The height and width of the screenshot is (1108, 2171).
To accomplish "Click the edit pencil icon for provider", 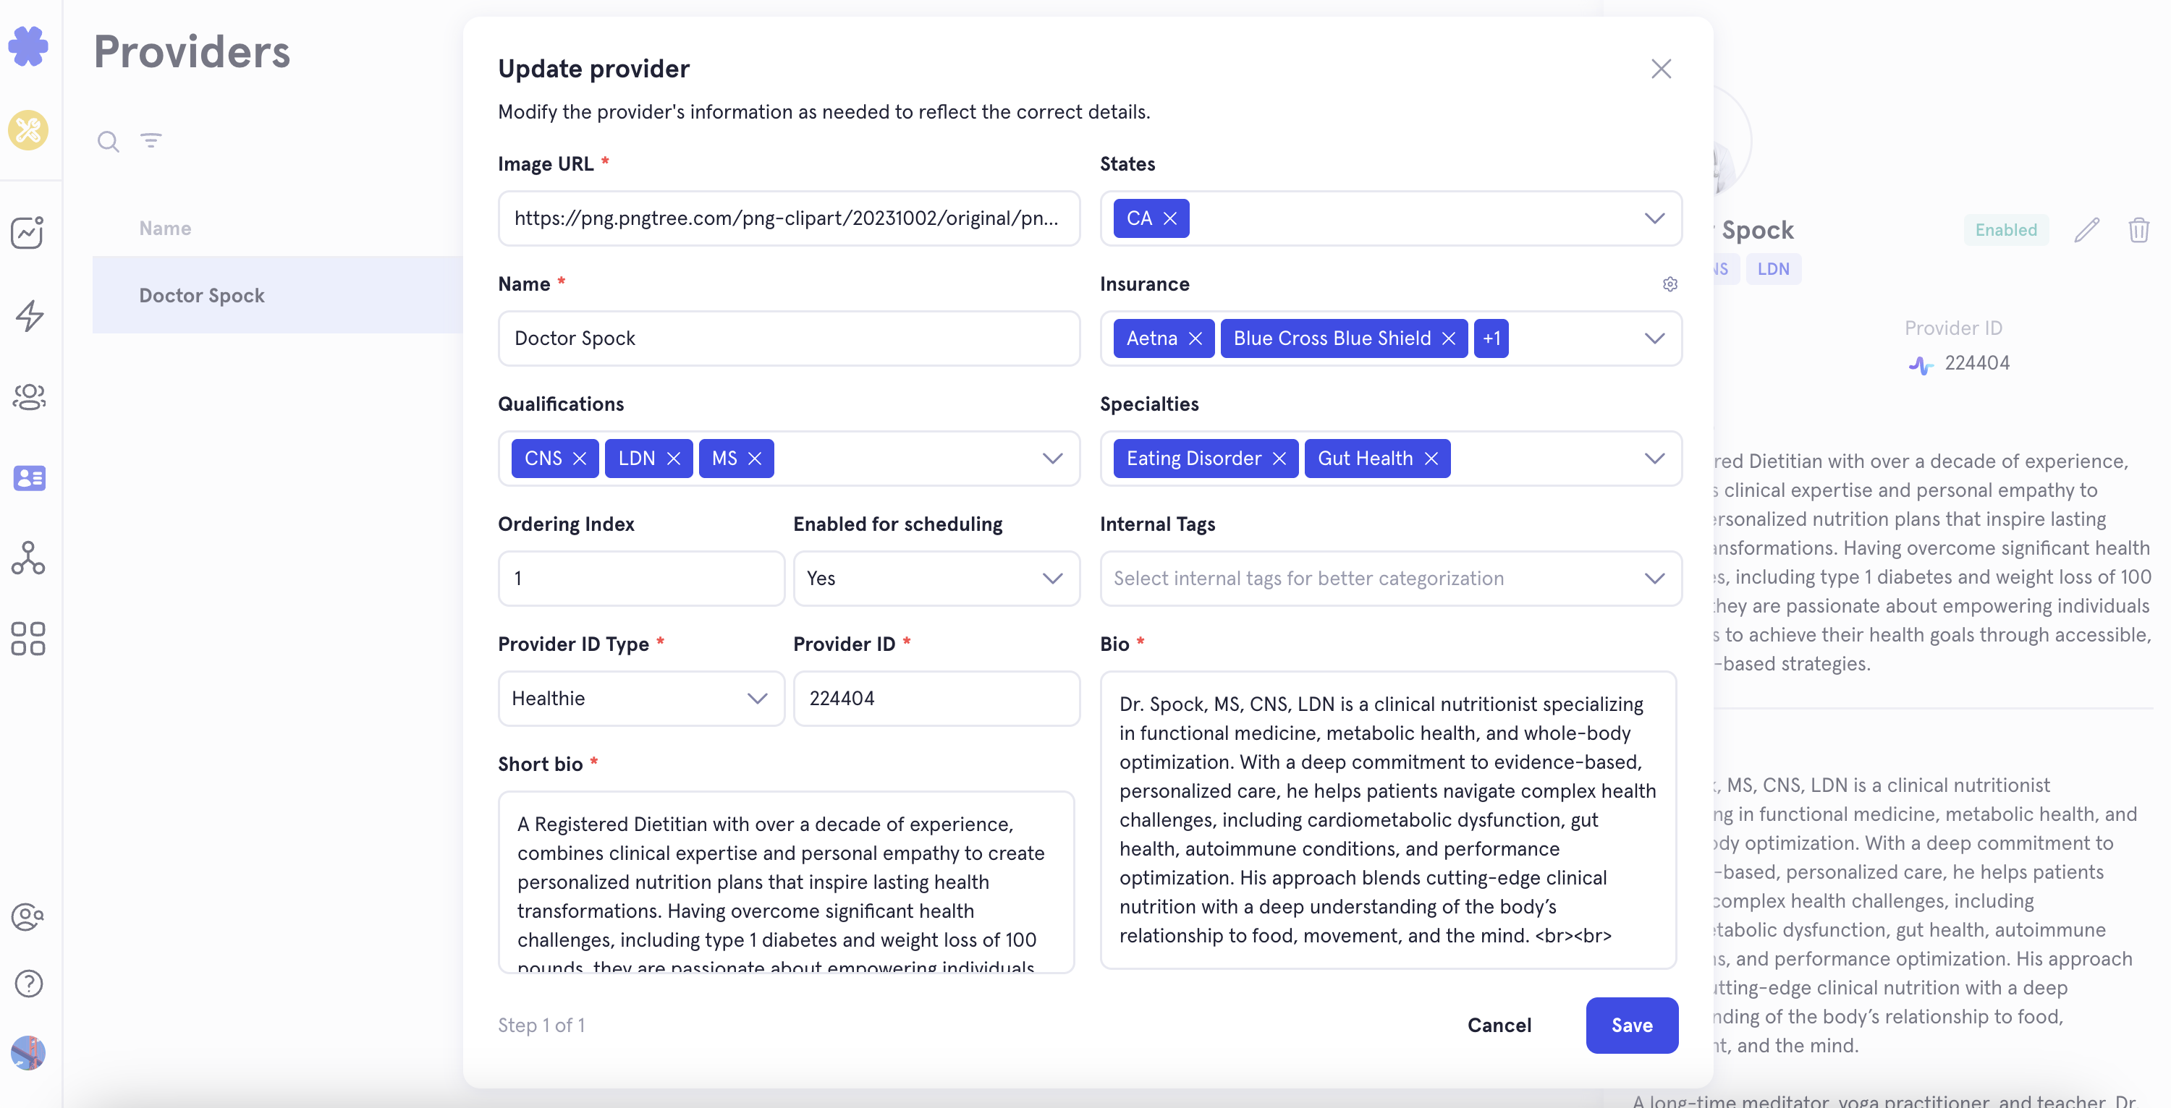I will pos(2087,230).
